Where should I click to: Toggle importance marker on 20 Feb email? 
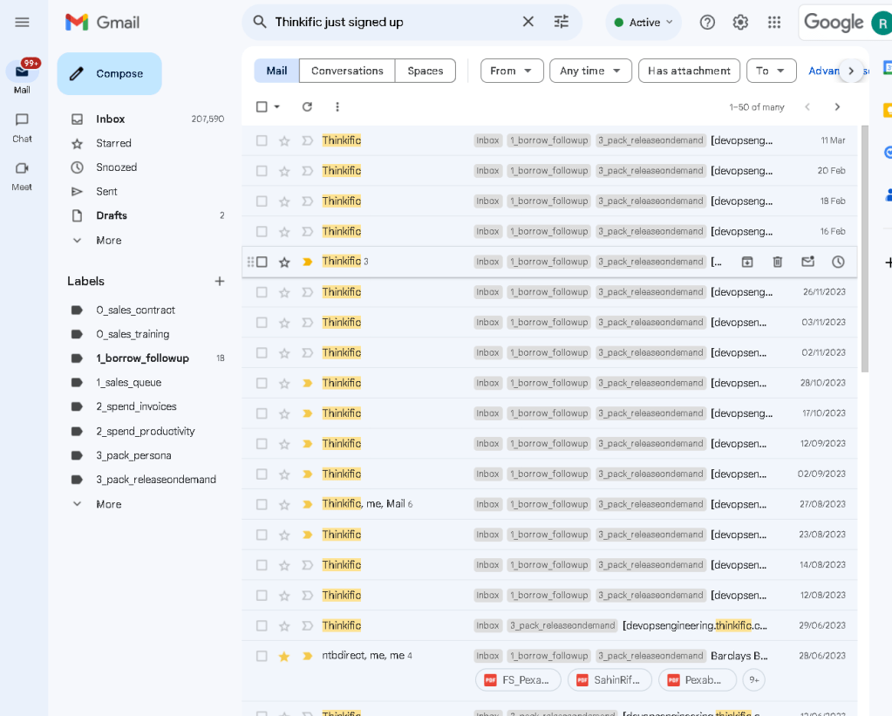(307, 171)
